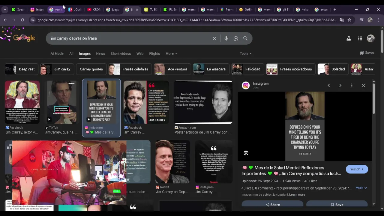Select the Deep rest suggestion chip

tap(22, 69)
